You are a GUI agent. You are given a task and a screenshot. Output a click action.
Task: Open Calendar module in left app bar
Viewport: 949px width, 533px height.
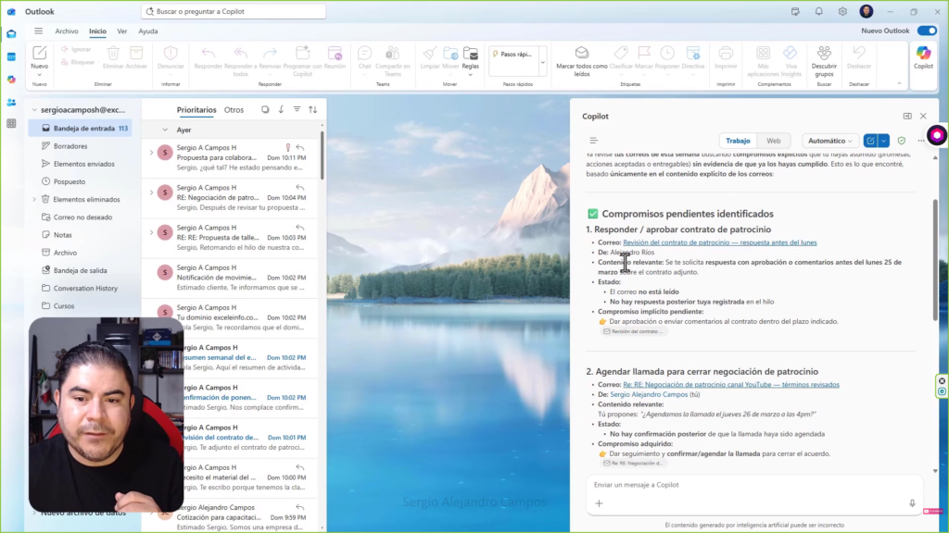click(11, 56)
